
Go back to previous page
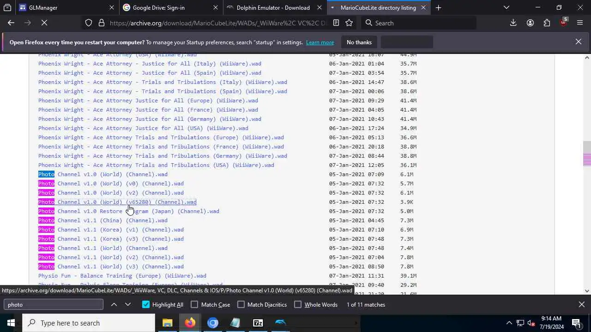[11, 23]
